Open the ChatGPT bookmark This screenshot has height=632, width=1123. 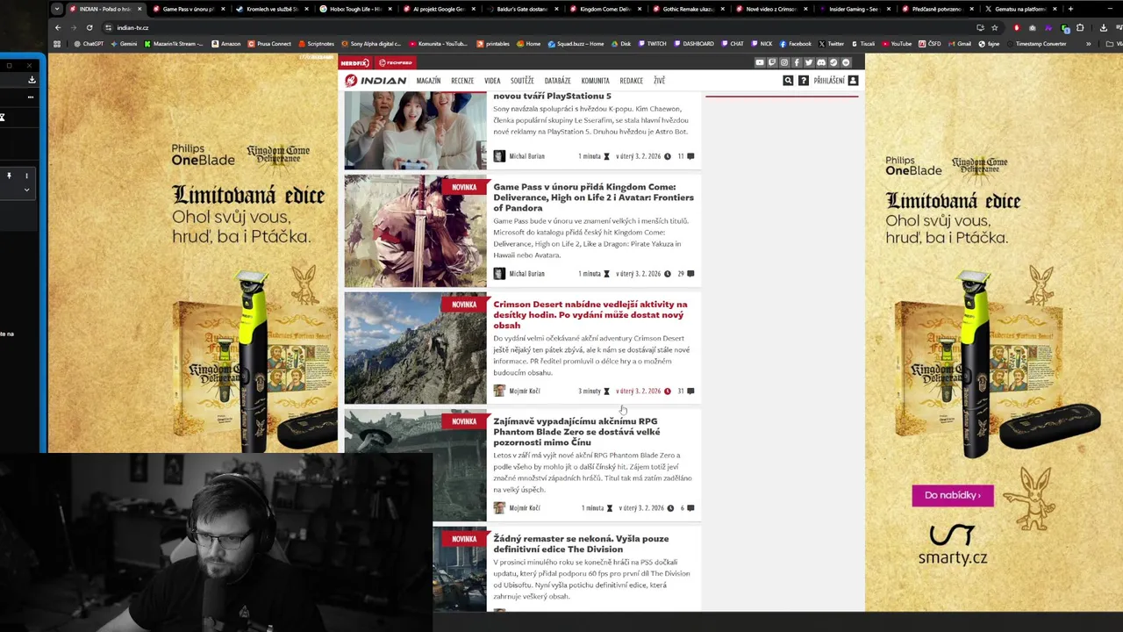(88, 44)
